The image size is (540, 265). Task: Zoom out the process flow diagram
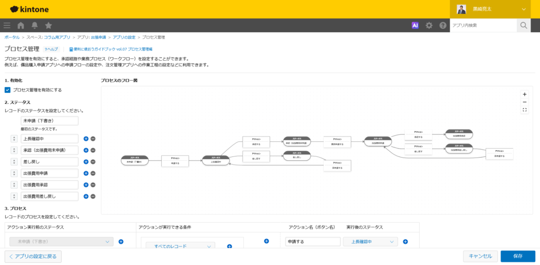(x=525, y=102)
